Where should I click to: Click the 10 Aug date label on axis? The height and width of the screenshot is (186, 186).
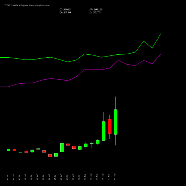pyautogui.click(x=115, y=177)
